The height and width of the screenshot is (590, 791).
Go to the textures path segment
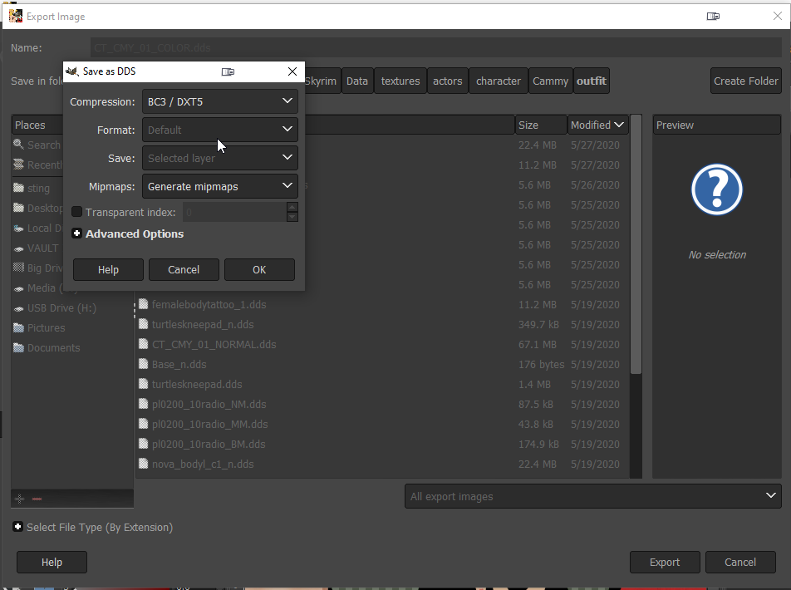click(x=400, y=81)
